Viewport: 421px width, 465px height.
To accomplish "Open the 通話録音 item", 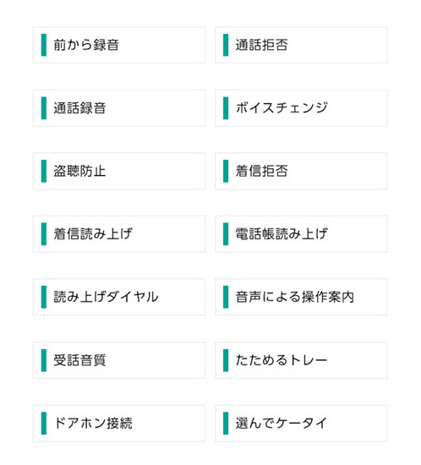I will pyautogui.click(x=119, y=108).
